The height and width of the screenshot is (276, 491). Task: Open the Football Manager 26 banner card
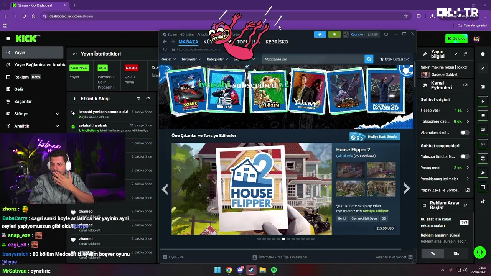coord(386,91)
